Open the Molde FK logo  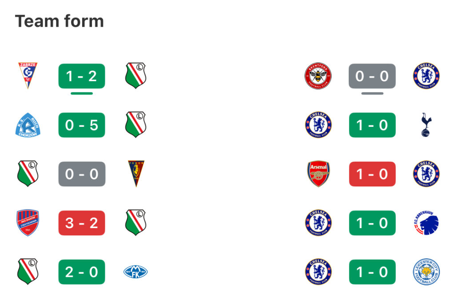click(x=136, y=272)
